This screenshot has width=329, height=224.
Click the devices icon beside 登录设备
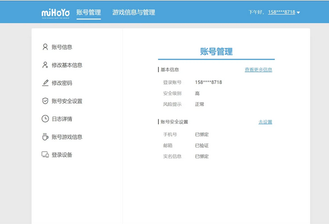pyautogui.click(x=45, y=155)
